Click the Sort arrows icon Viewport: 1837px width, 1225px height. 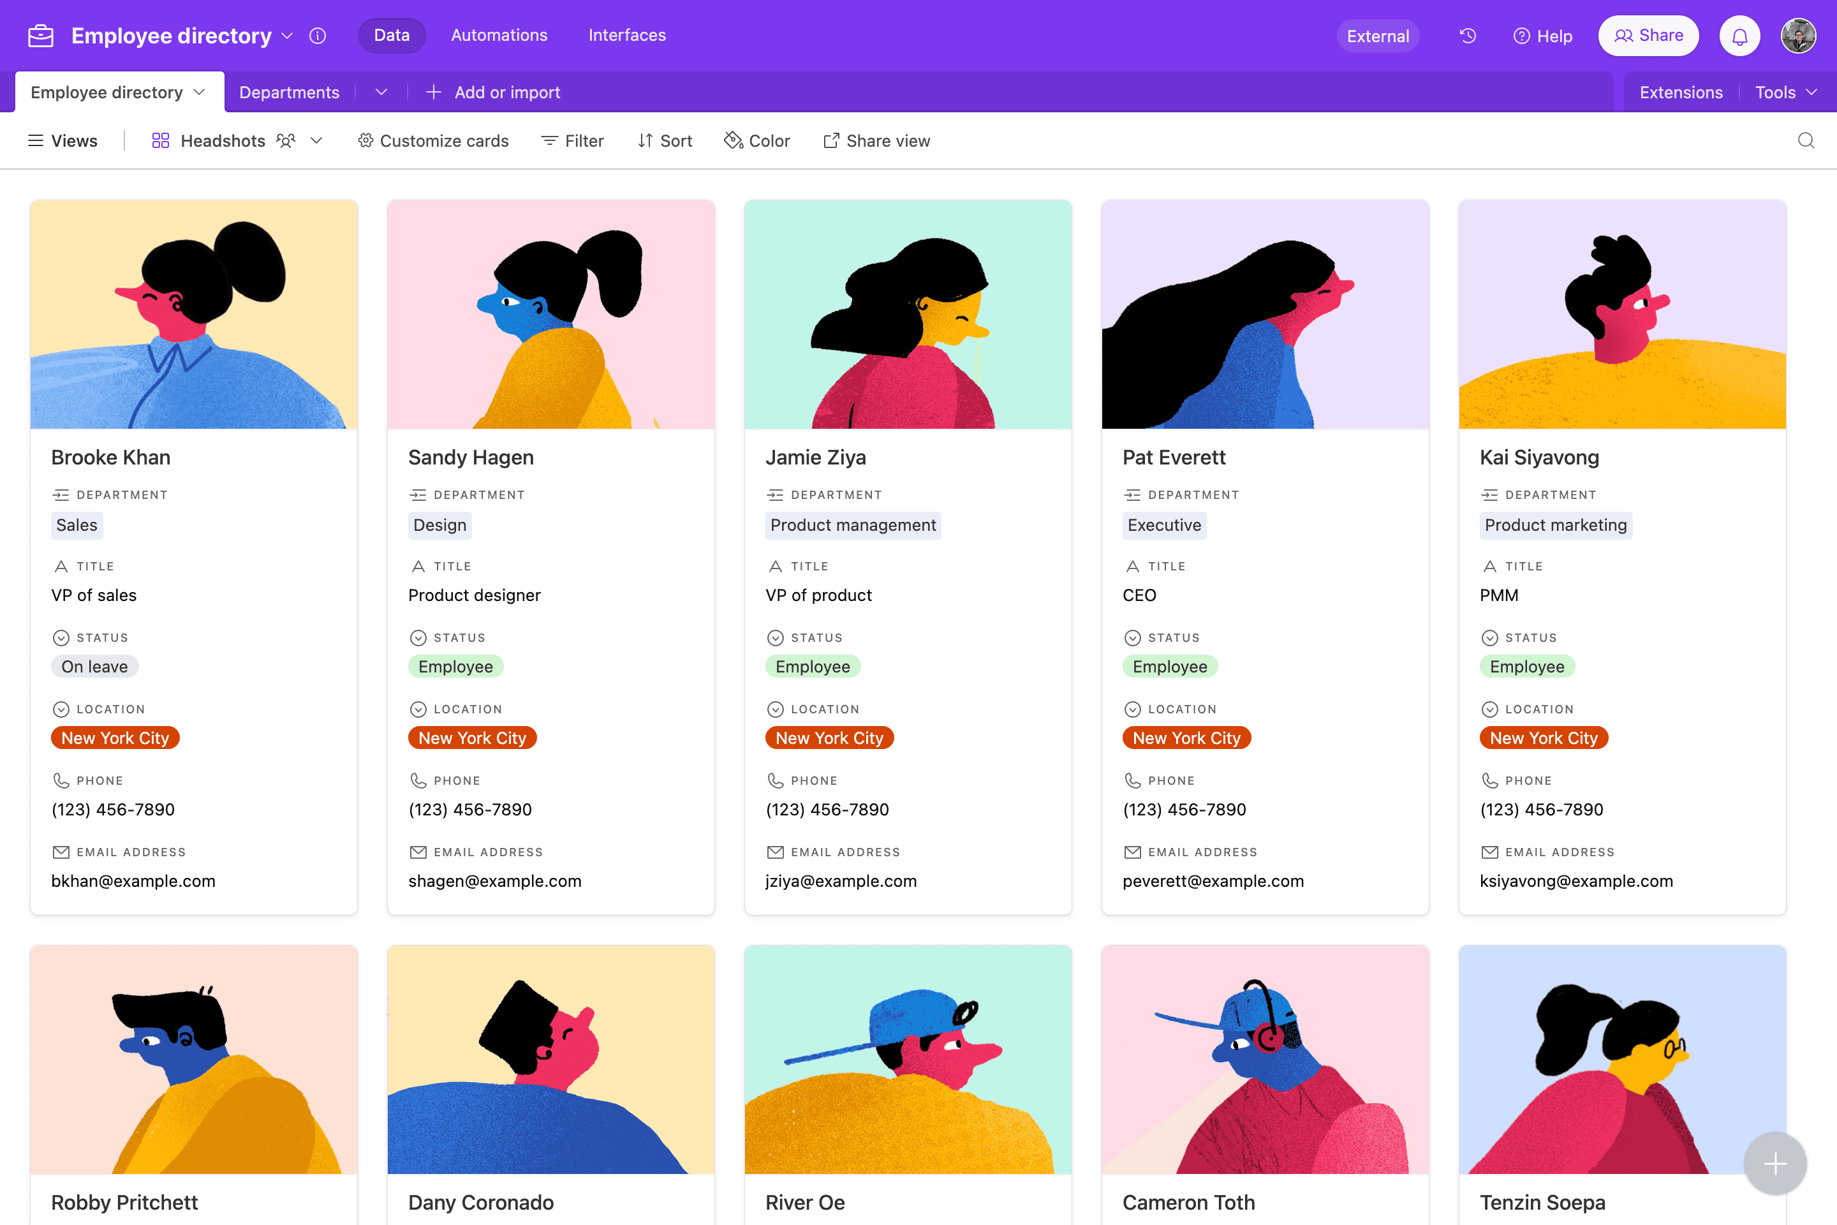click(x=644, y=140)
